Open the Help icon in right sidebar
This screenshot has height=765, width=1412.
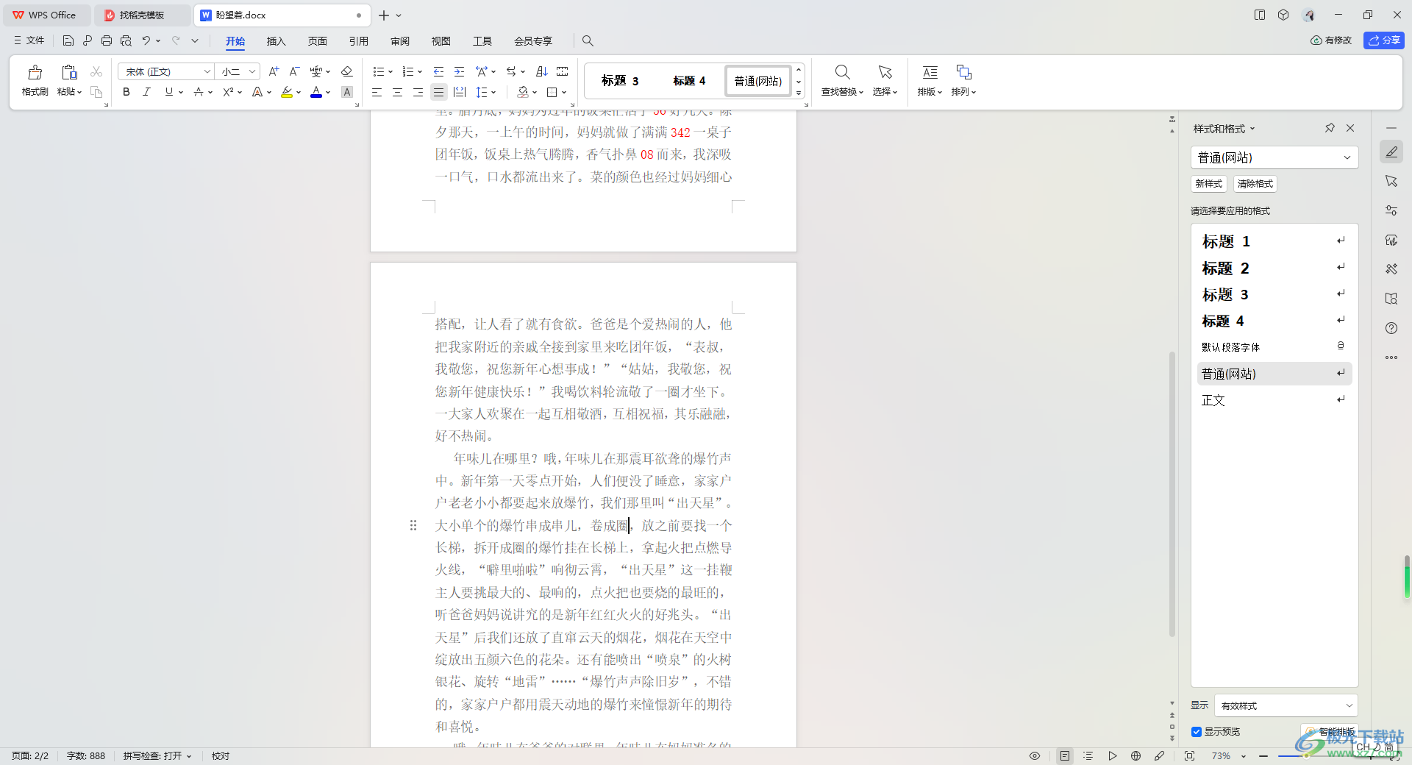[1391, 328]
